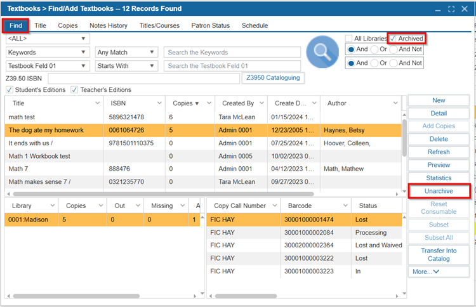Focus the Search the Keywords field
This screenshot has height=307, width=476.
232,52
